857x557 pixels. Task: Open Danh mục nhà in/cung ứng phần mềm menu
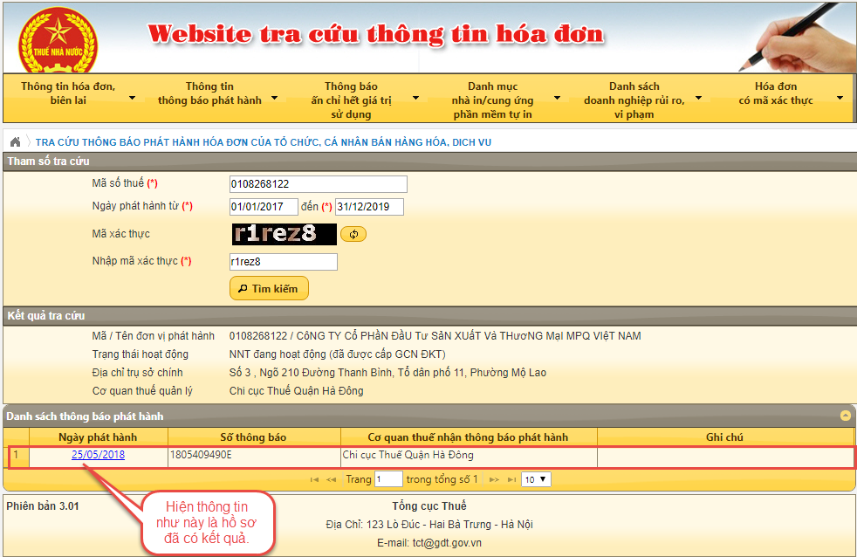click(x=492, y=100)
